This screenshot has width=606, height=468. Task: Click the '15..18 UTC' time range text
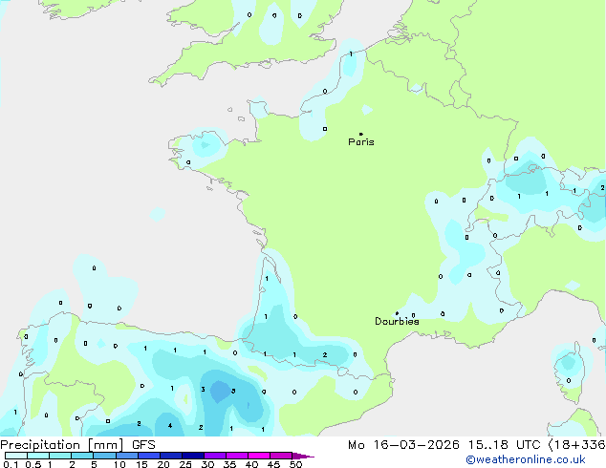click(504, 445)
